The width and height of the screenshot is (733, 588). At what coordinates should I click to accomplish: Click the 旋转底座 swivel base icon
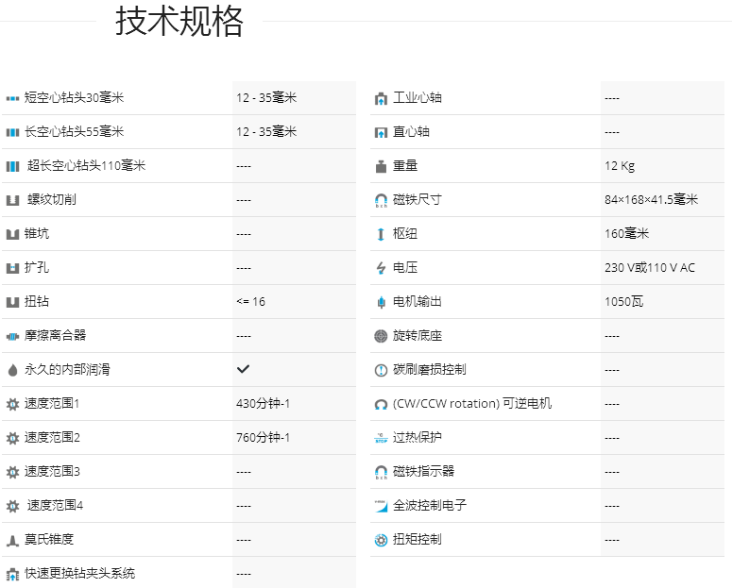pyautogui.click(x=381, y=336)
